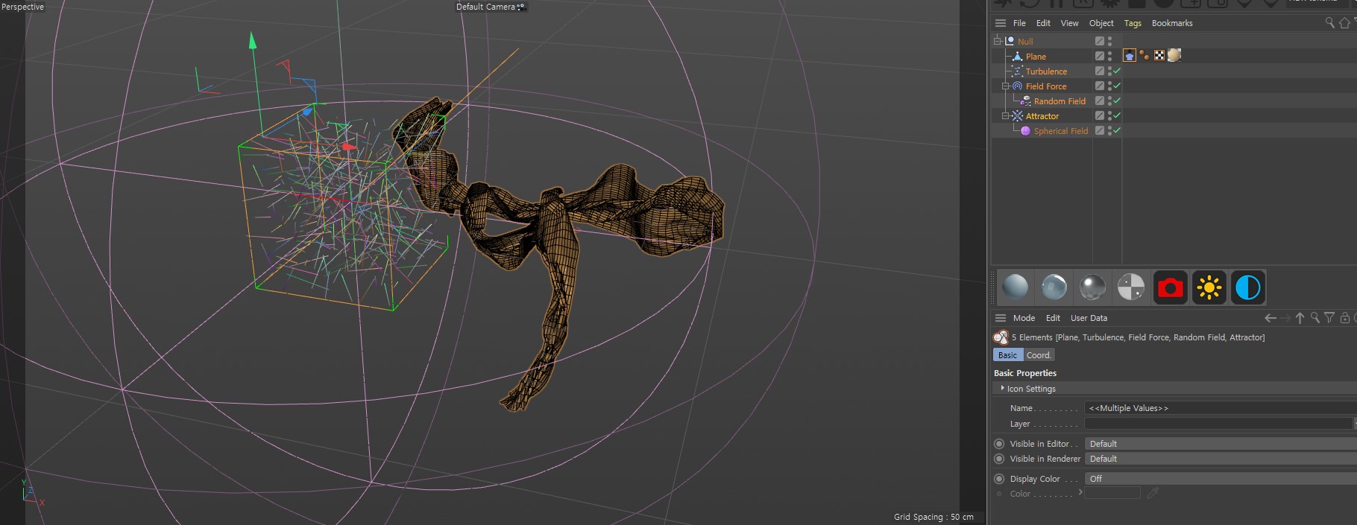Click the Object Manager search magnifier icon

[x=1329, y=23]
